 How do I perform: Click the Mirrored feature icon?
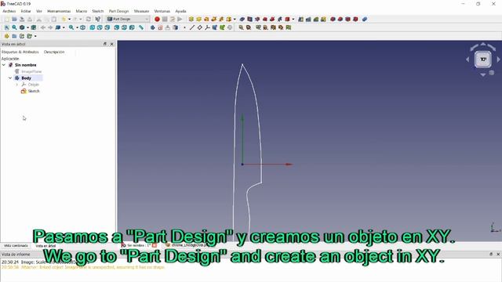coord(300,19)
